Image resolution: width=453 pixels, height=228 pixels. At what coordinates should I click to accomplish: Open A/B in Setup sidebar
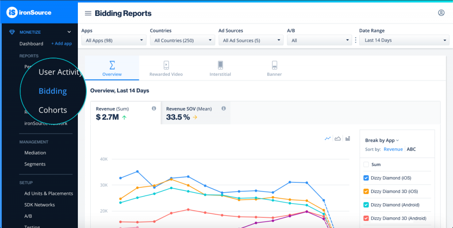tap(28, 216)
